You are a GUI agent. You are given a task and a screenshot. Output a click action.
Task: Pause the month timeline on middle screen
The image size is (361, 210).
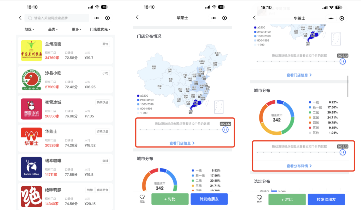pyautogui.click(x=225, y=130)
